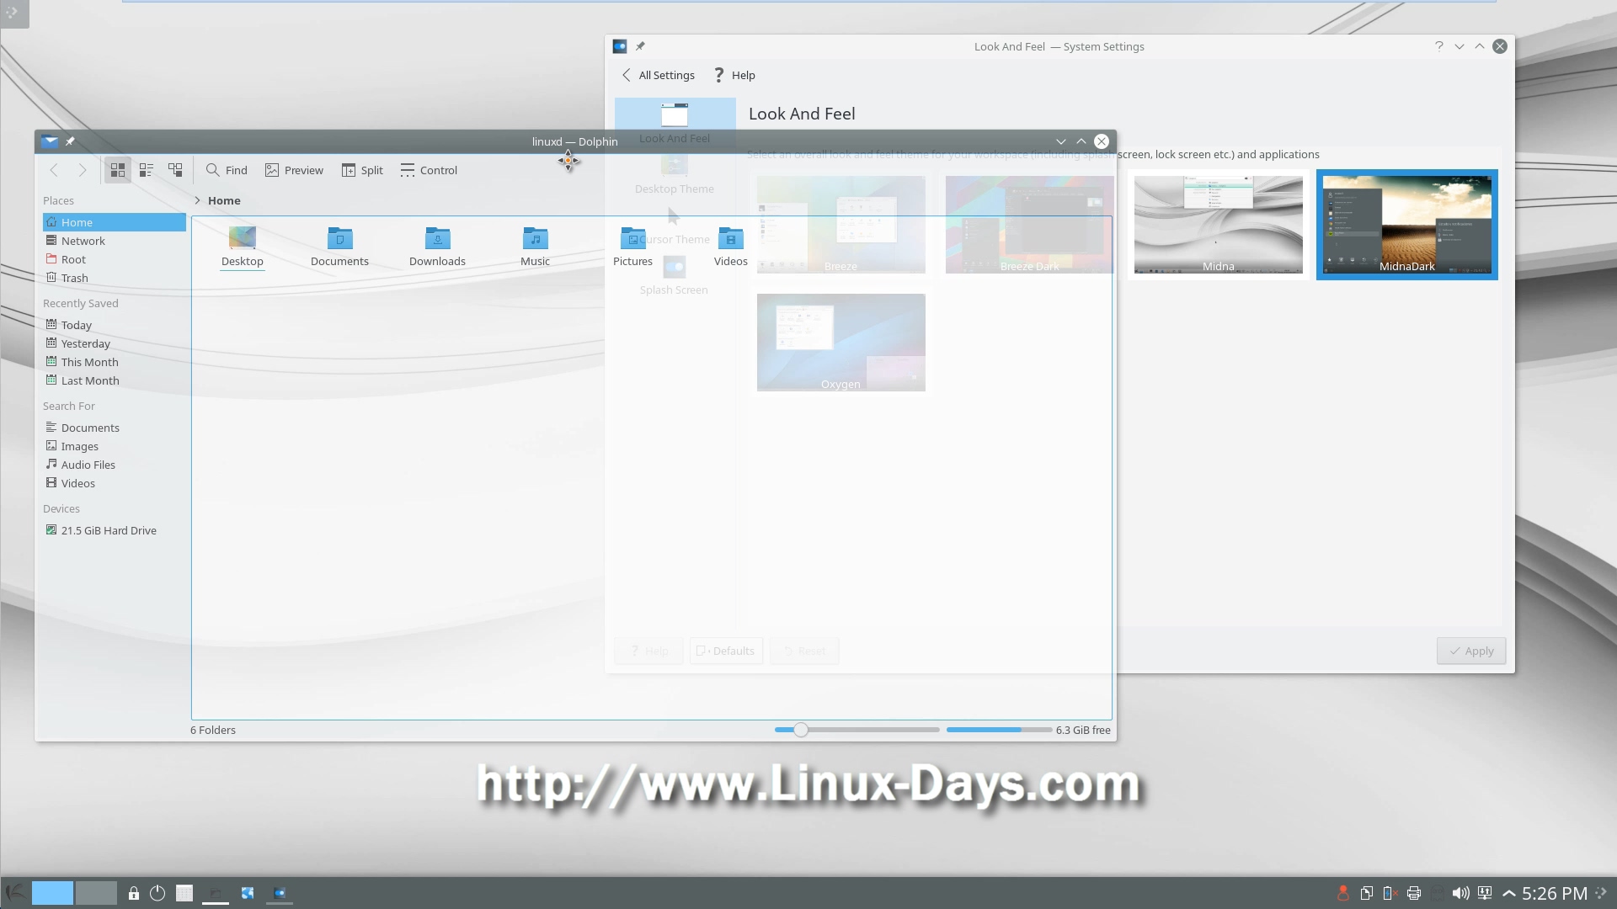Open the application launcher in panel
This screenshot has width=1617, height=909.
coord(14,893)
